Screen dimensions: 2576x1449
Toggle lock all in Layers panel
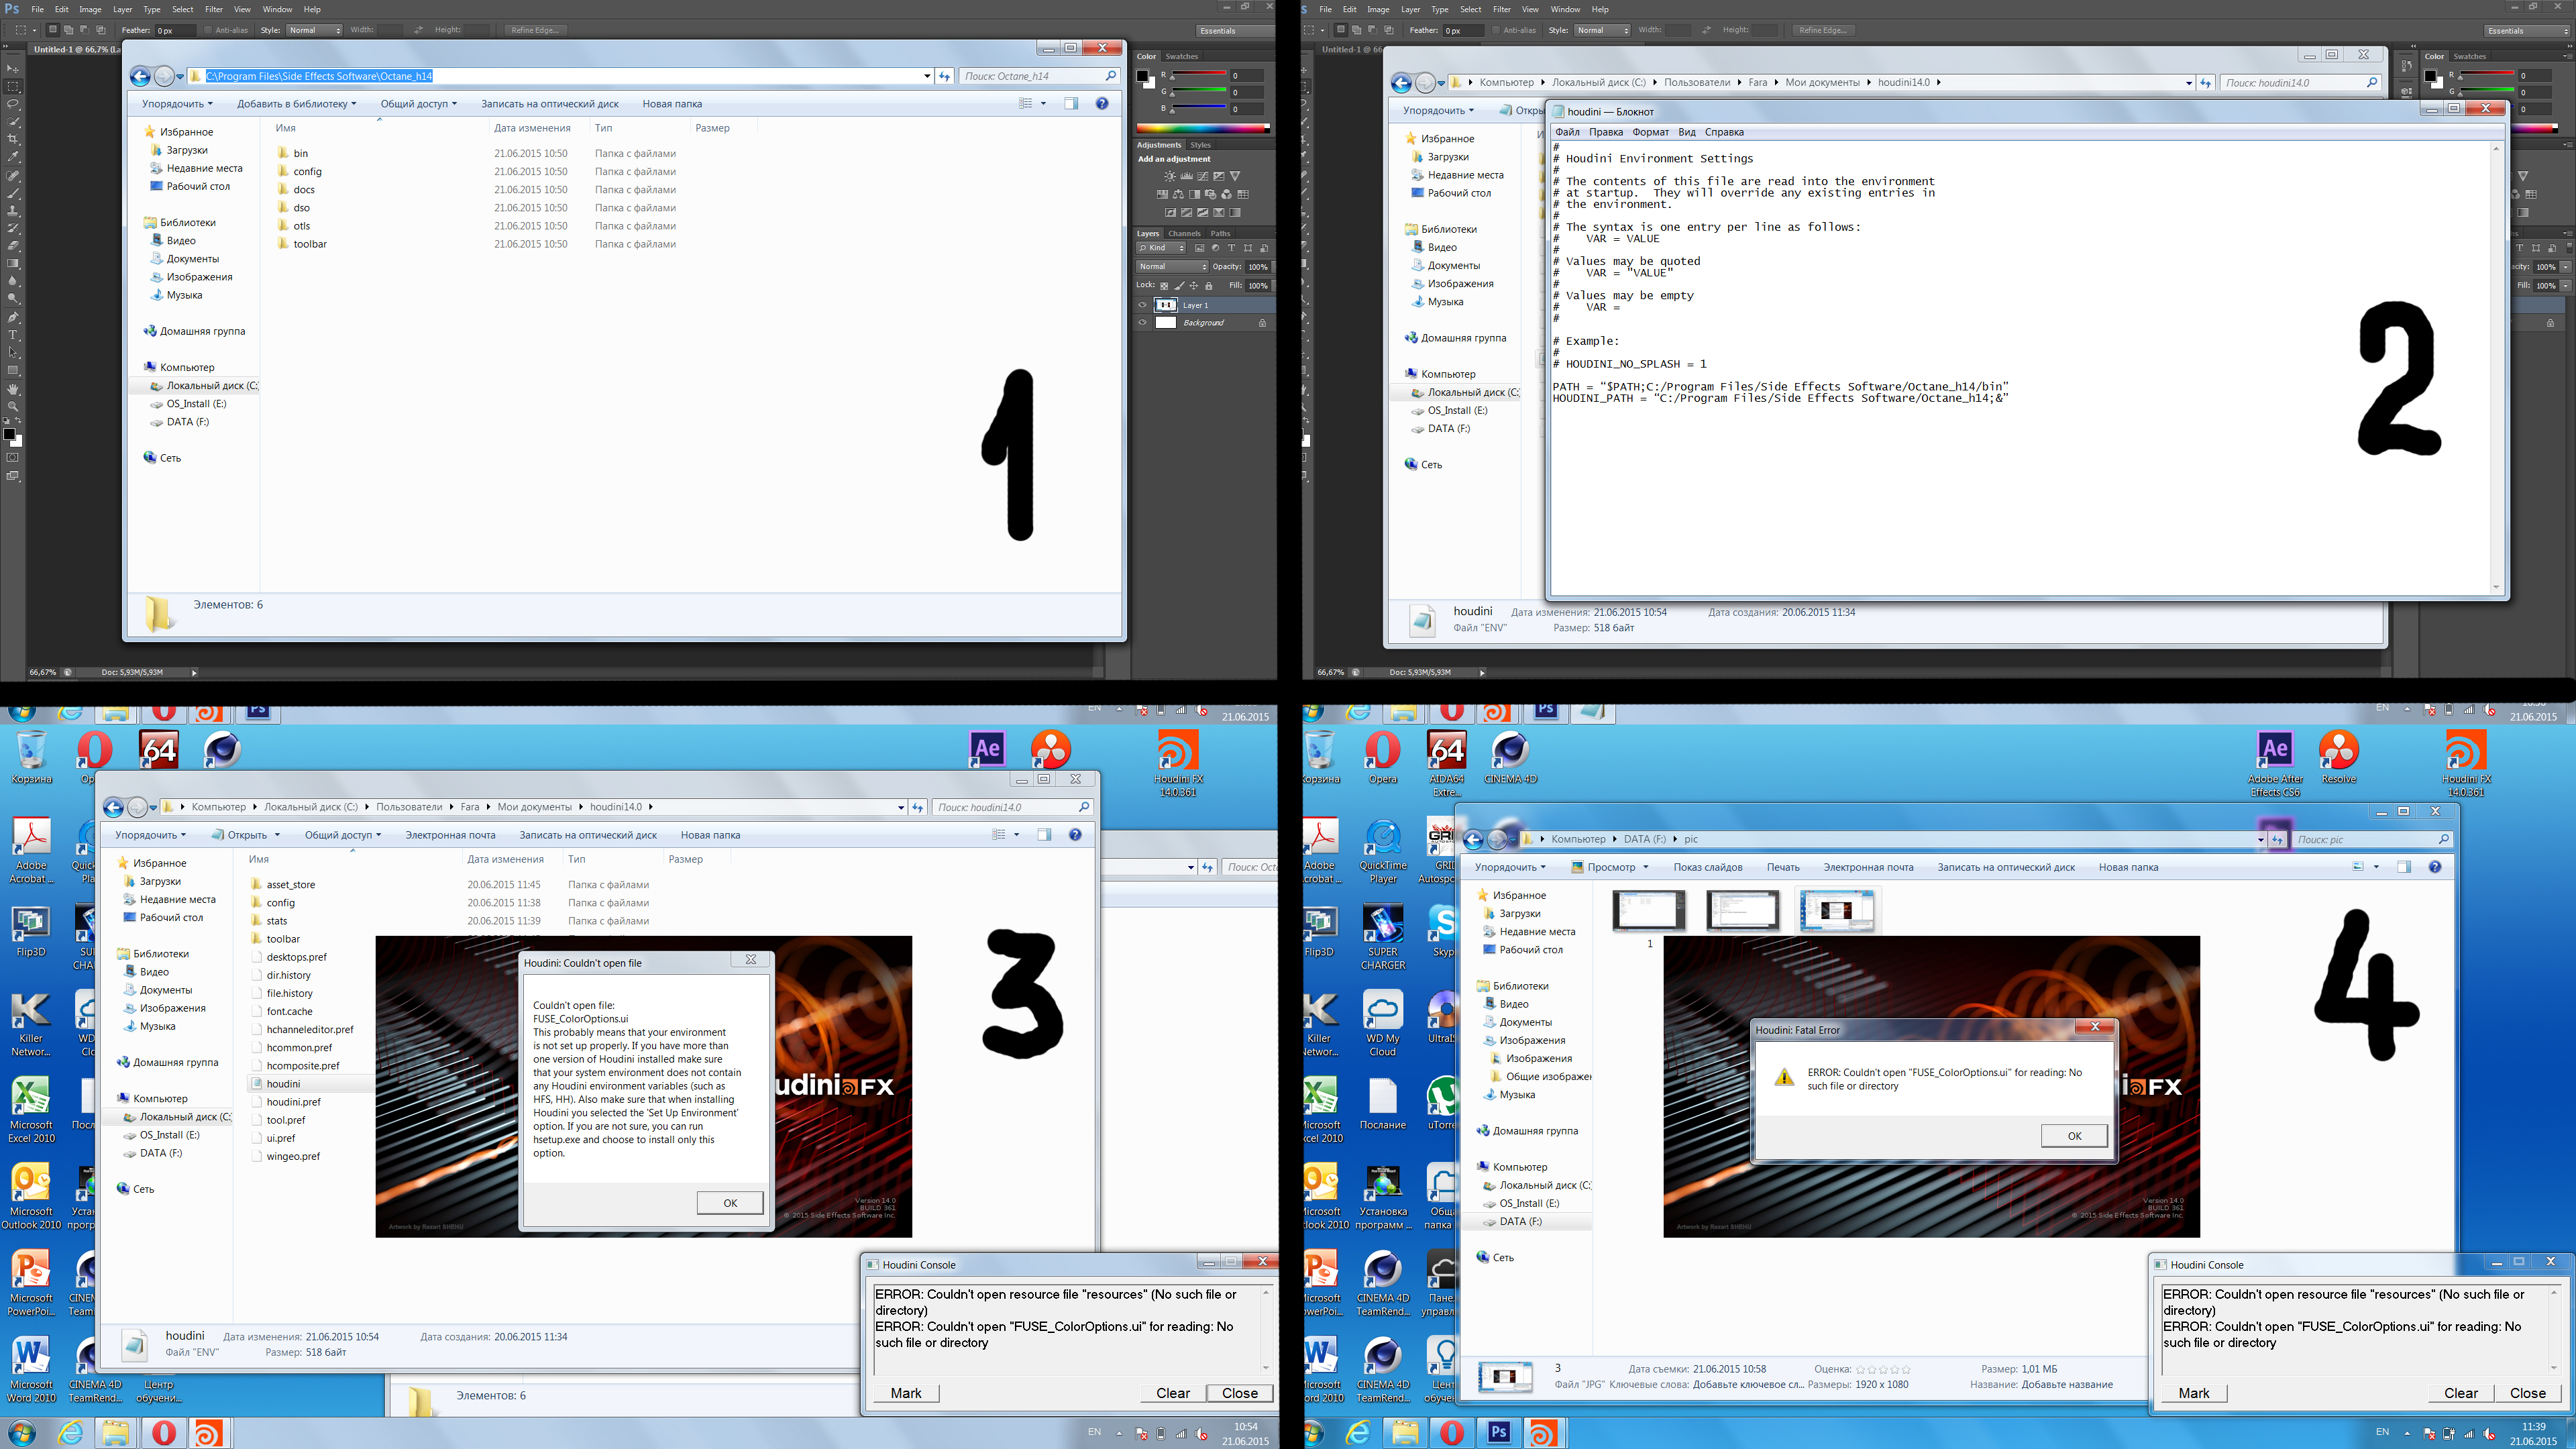pyautogui.click(x=1209, y=286)
